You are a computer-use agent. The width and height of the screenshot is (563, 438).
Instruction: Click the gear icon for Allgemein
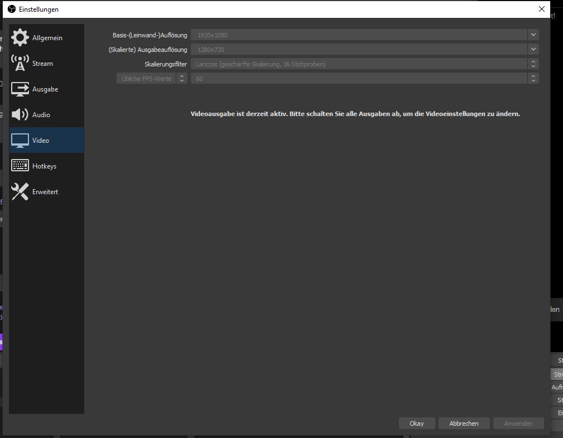coord(20,38)
